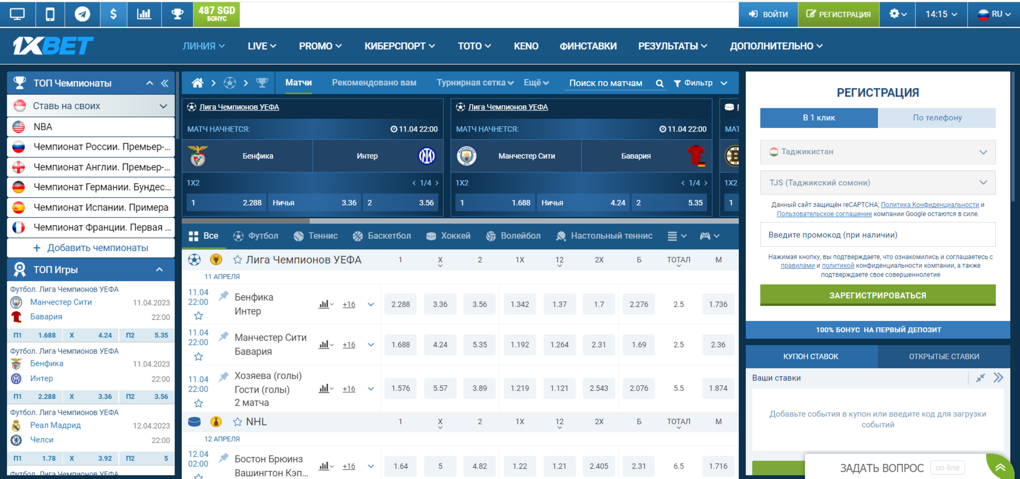Click the trophy icon in top bar
Image resolution: width=1020 pixels, height=479 pixels.
tap(177, 14)
